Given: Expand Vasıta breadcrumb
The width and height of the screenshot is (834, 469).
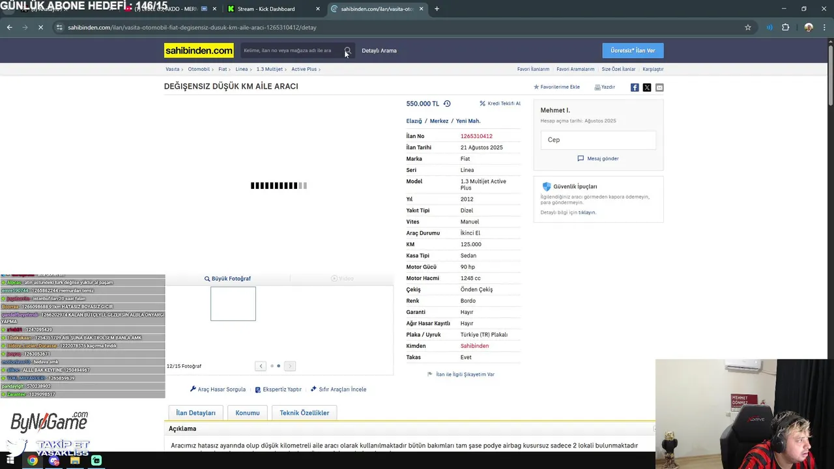Looking at the screenshot, I should click(x=174, y=69).
